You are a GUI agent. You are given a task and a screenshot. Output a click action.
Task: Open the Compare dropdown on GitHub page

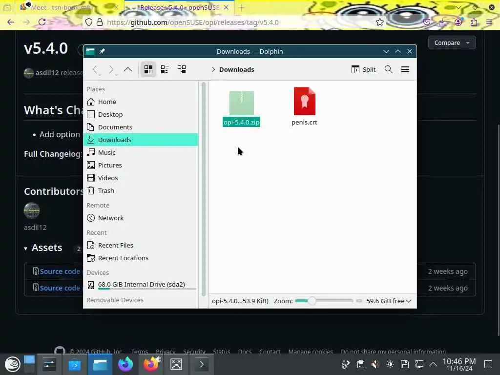(452, 43)
